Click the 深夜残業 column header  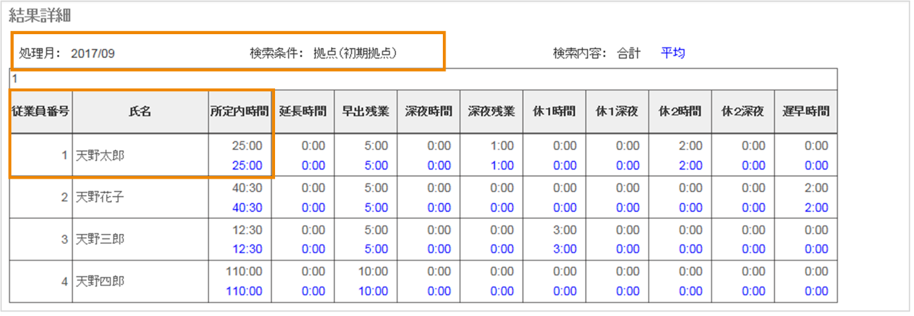(x=491, y=111)
